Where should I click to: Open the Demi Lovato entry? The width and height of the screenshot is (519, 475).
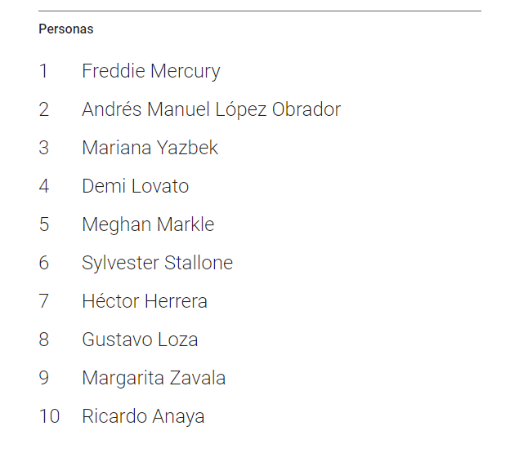click(136, 186)
